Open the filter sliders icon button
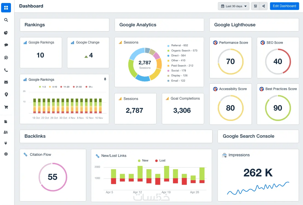 255,6
